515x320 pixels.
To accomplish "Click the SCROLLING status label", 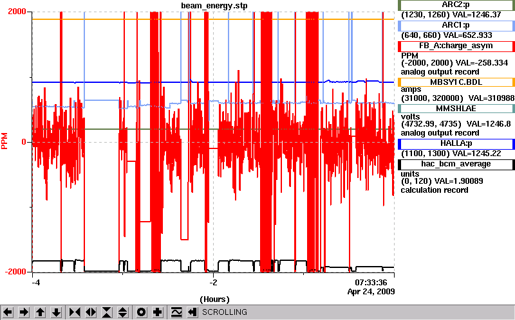I will 224,312.
